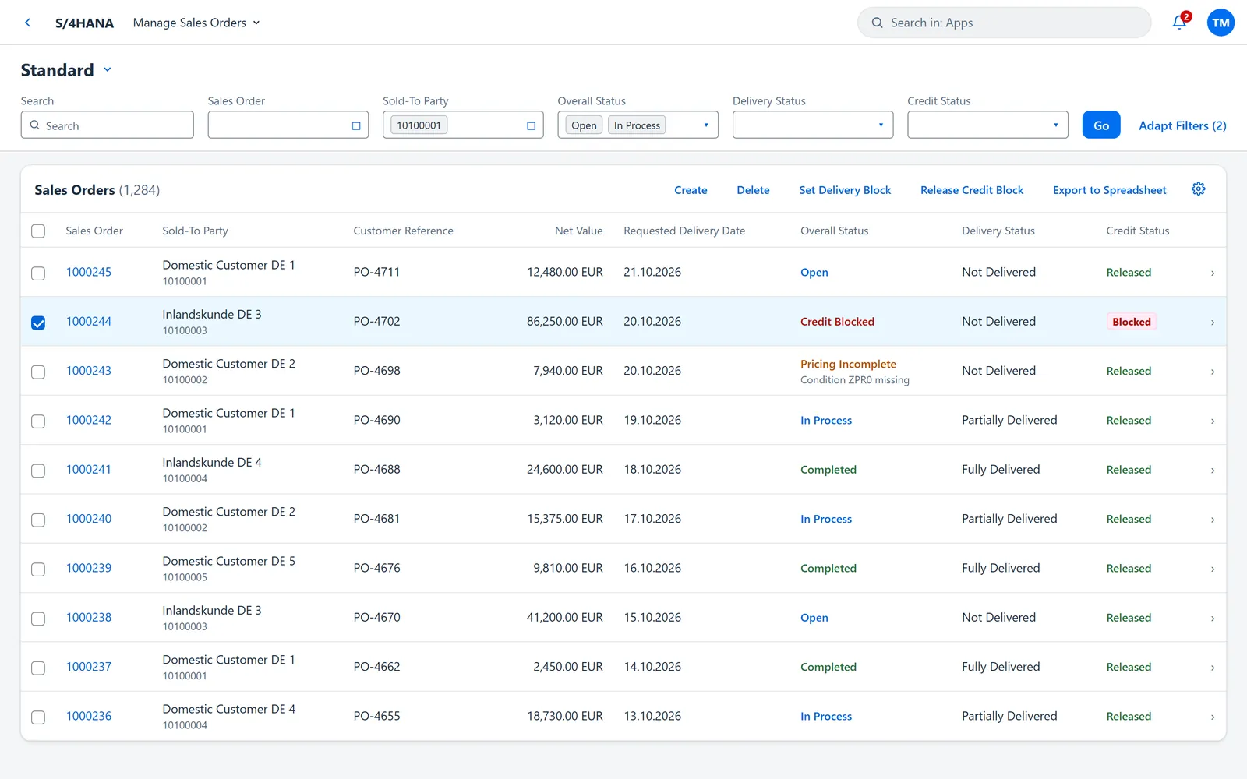Open Adapt Filters (2) link
Viewport: 1247px width, 779px height.
point(1182,125)
